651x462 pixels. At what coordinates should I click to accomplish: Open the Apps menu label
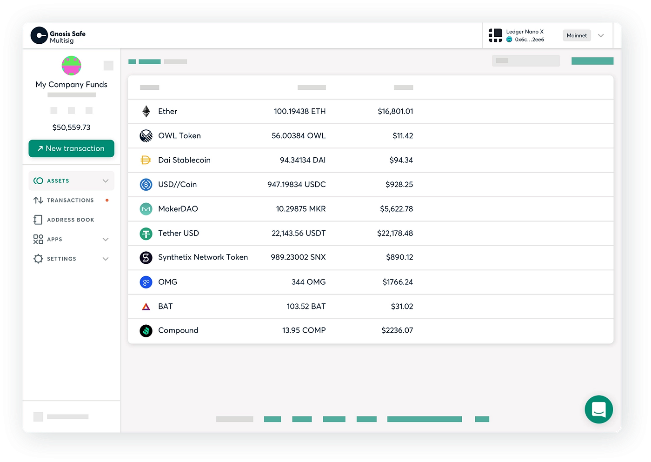pyautogui.click(x=54, y=239)
